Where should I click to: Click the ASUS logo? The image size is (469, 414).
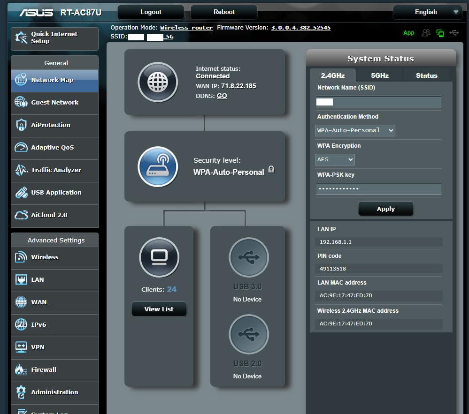(x=36, y=13)
